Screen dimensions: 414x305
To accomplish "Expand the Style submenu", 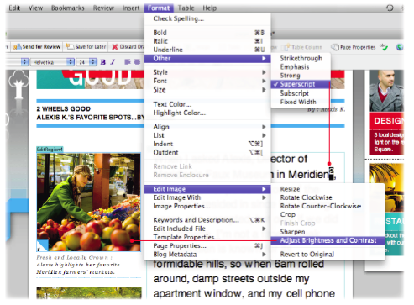I will point(207,72).
